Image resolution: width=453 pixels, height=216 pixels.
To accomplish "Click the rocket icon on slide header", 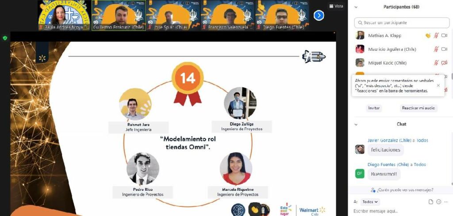I will click(314, 56).
